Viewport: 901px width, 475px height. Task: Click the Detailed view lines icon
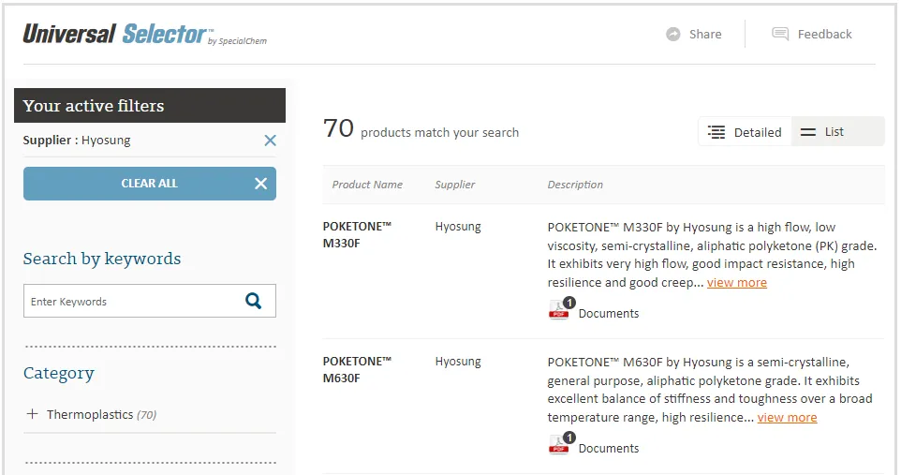tap(716, 132)
